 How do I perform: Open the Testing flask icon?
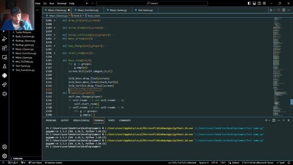5,66
